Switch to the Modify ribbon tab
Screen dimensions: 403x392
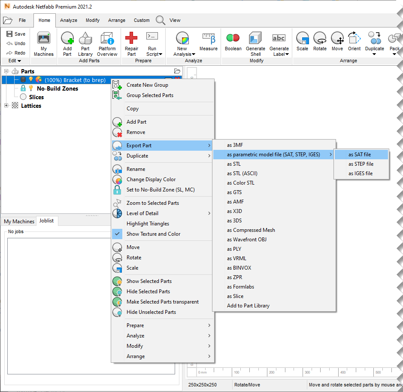93,20
